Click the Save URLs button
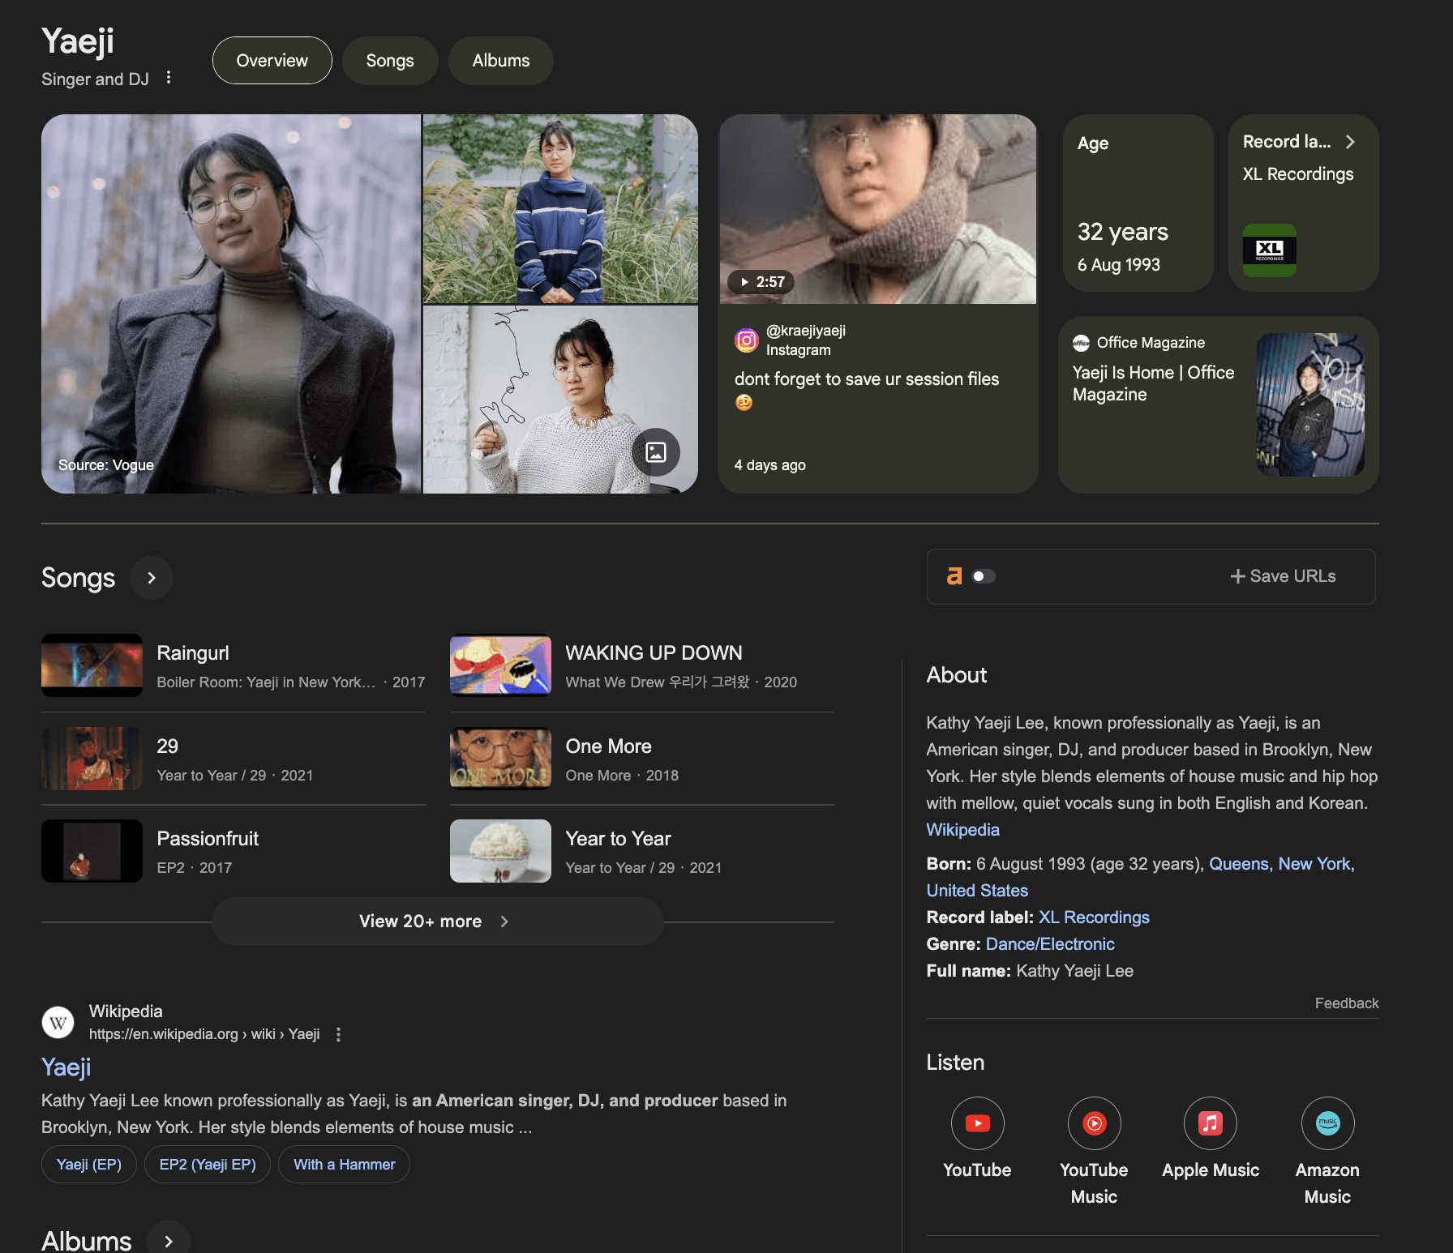1453x1253 pixels. click(x=1283, y=576)
